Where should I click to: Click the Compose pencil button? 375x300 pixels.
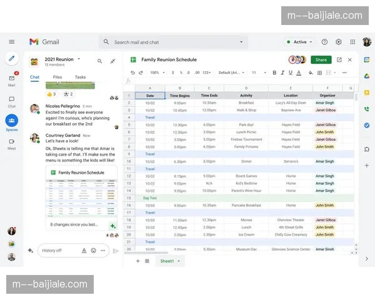(11, 59)
